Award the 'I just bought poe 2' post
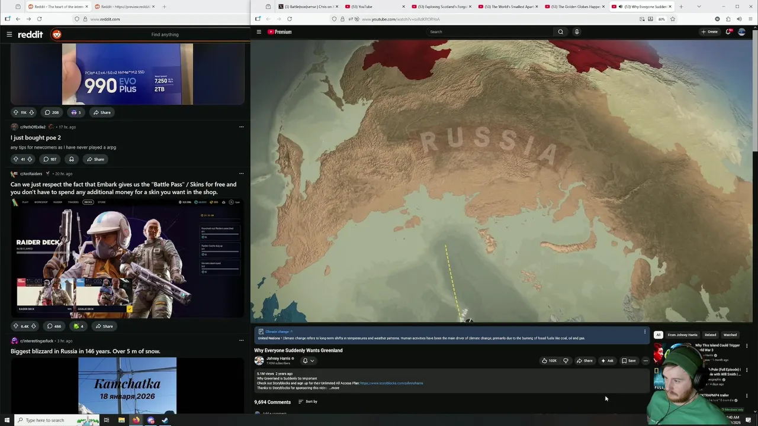The image size is (758, 426). (72, 159)
